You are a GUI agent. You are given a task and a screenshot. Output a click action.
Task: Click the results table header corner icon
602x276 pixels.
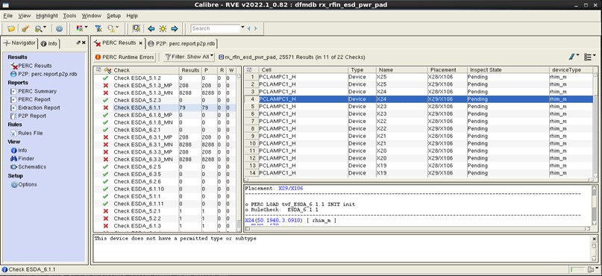click(x=249, y=70)
